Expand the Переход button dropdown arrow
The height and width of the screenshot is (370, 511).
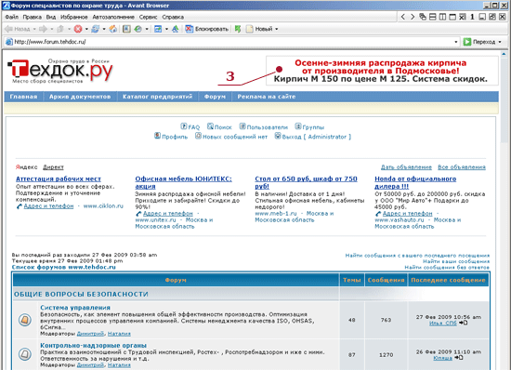pos(500,42)
